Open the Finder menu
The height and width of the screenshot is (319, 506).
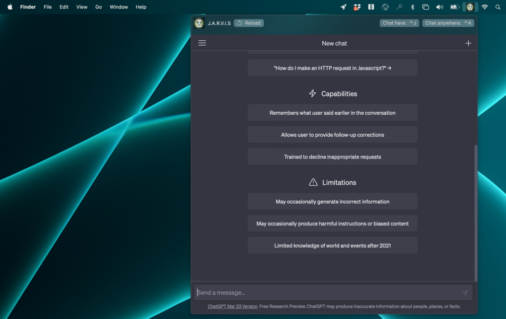point(28,7)
